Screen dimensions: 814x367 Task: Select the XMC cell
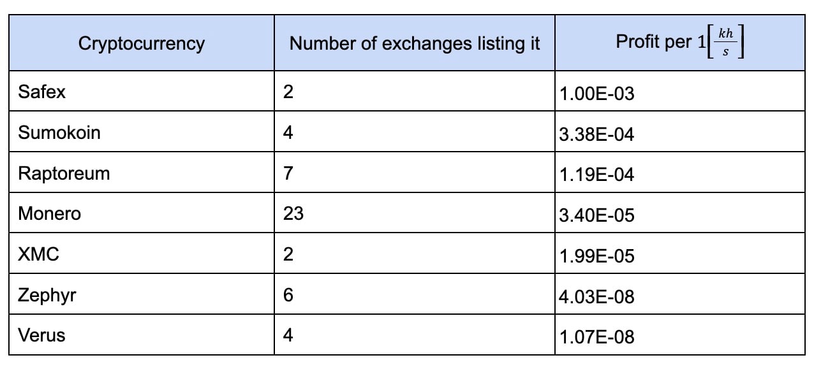click(38, 254)
